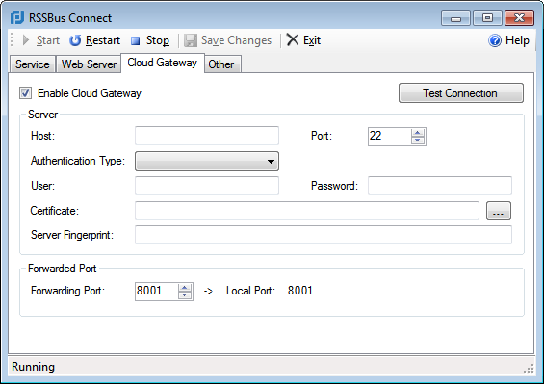The image size is (544, 384).
Task: Click the Save Changes disk icon
Action: coord(190,40)
